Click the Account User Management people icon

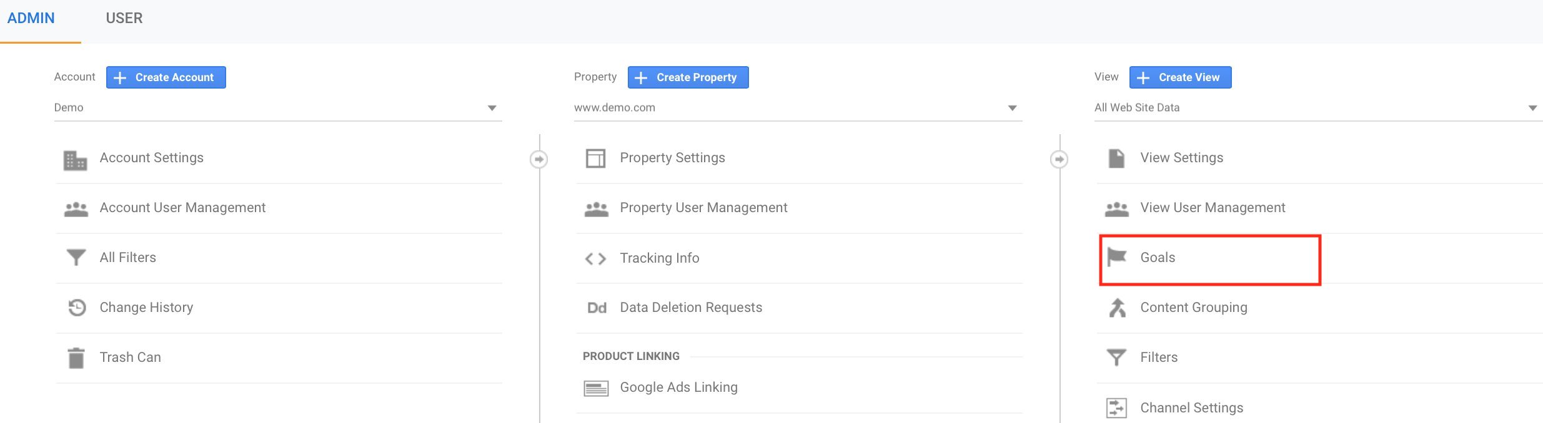coord(76,209)
